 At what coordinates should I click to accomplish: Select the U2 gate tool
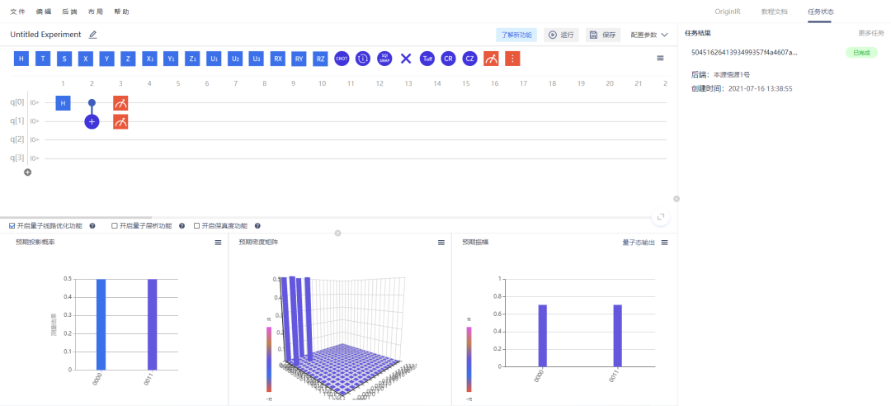[235, 59]
